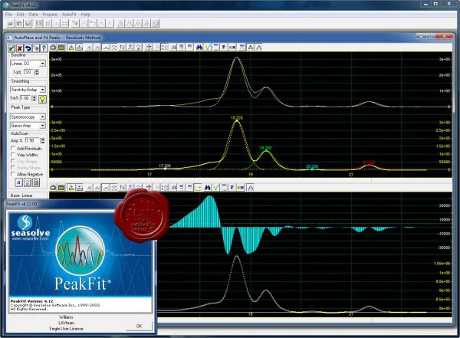The height and width of the screenshot is (338, 460).
Task: Click the Amp % stepper arrows
Action: click(x=43, y=140)
